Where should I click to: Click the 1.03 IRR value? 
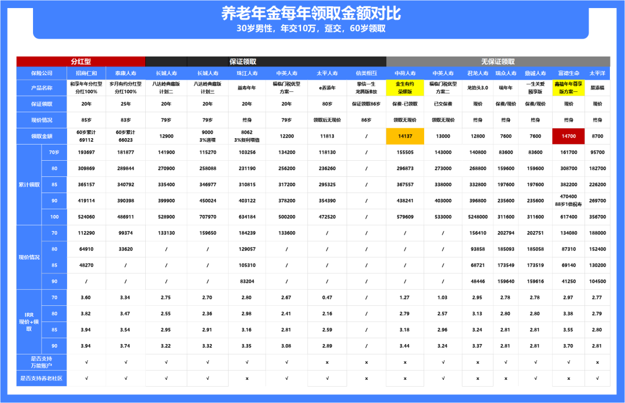443,297
